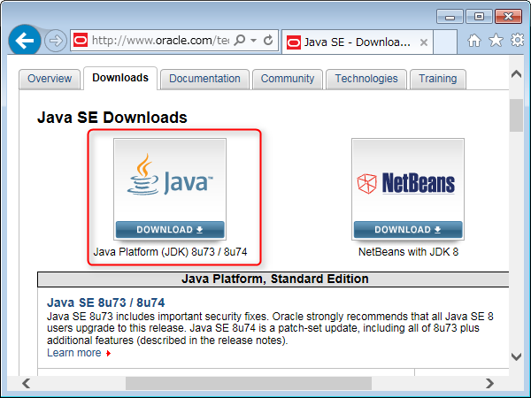Click the vertical scrollbar up arrow

516,73
